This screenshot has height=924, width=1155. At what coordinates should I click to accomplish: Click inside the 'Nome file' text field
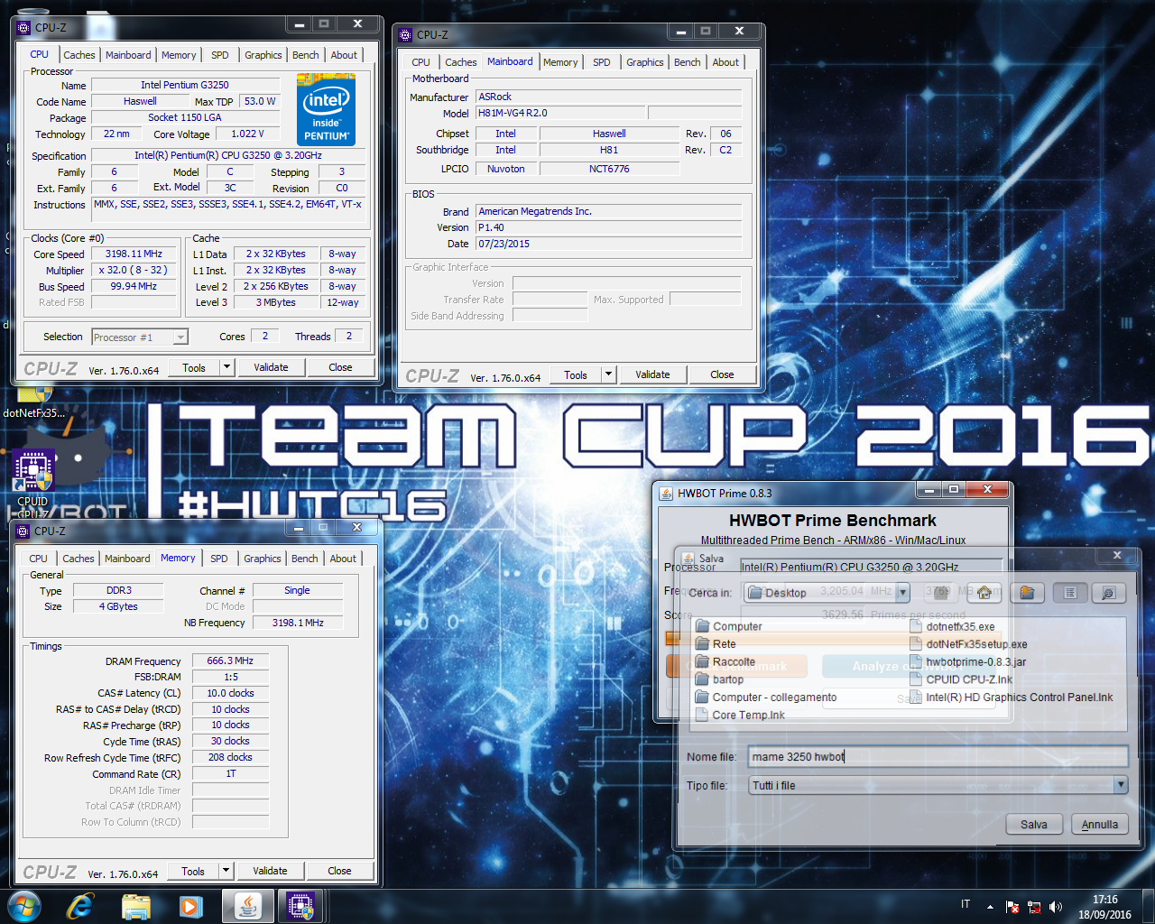938,756
